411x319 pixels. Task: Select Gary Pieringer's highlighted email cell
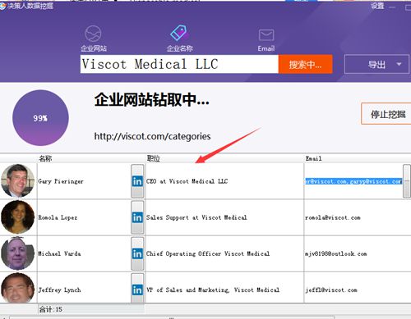click(353, 181)
